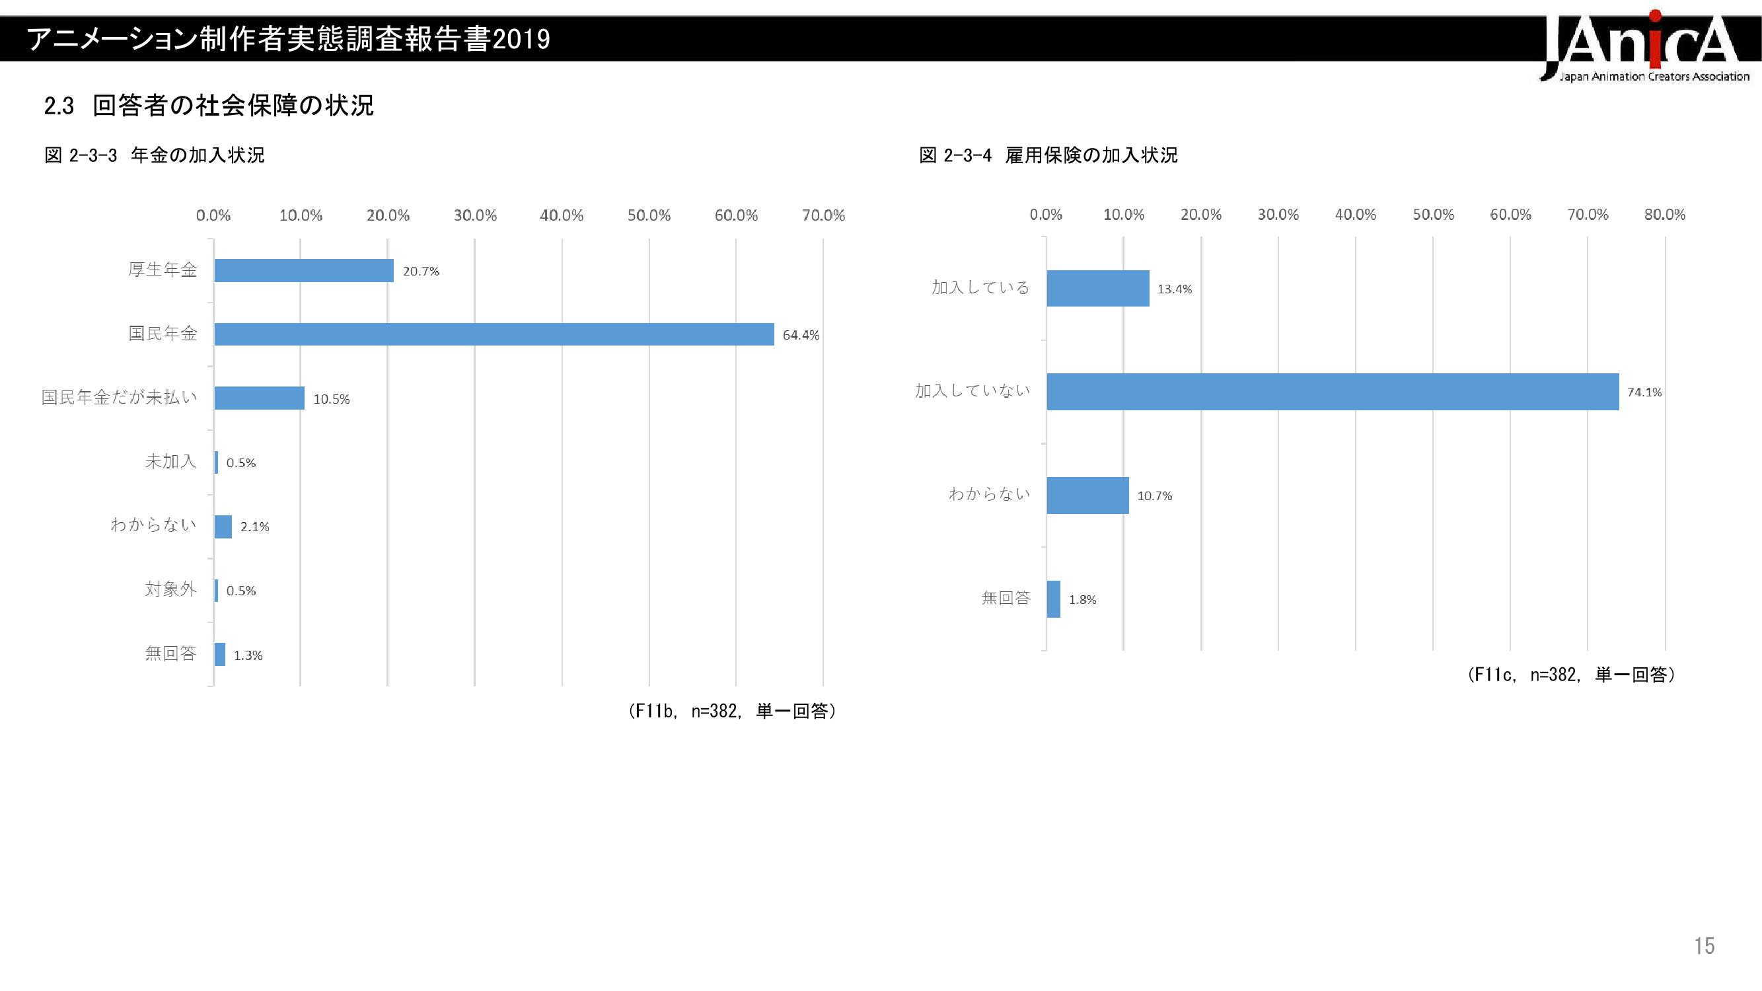Click the 1.3% data label
This screenshot has height=991, width=1762.
coord(248,655)
